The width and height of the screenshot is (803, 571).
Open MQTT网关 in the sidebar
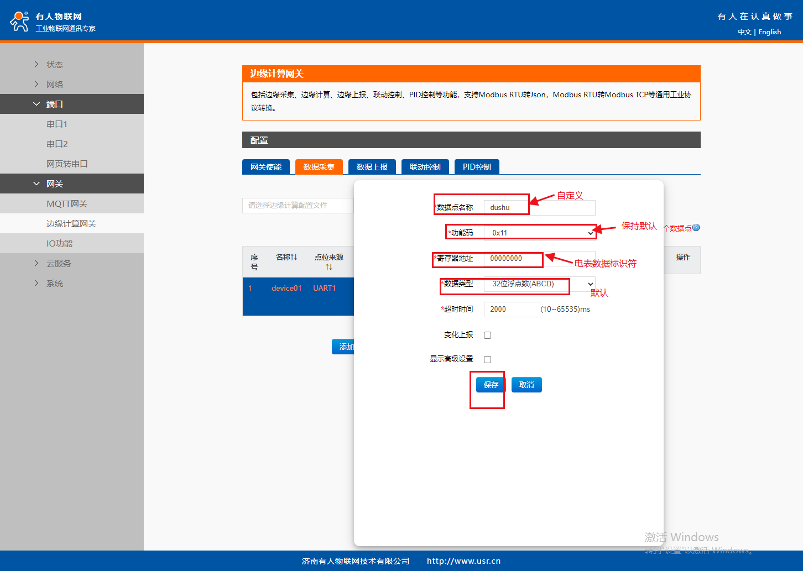pyautogui.click(x=67, y=203)
